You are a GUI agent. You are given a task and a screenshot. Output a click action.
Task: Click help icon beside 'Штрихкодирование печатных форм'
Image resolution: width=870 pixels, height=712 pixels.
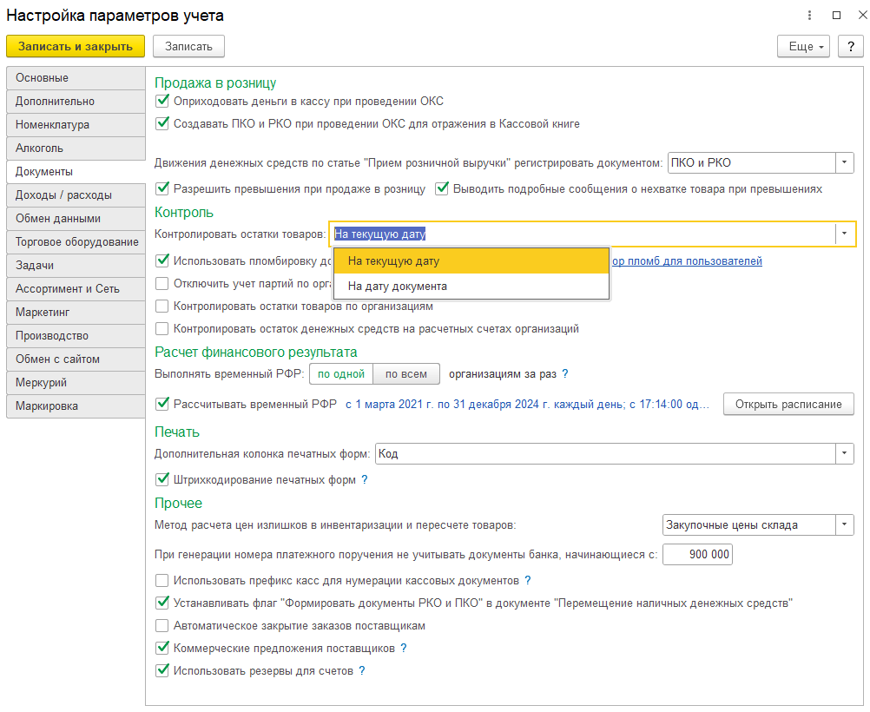[365, 479]
